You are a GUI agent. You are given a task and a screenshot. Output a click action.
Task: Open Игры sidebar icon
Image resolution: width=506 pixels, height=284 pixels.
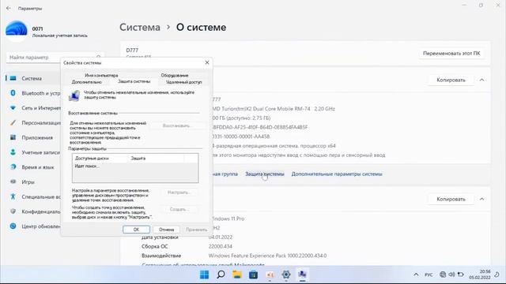[13, 182]
